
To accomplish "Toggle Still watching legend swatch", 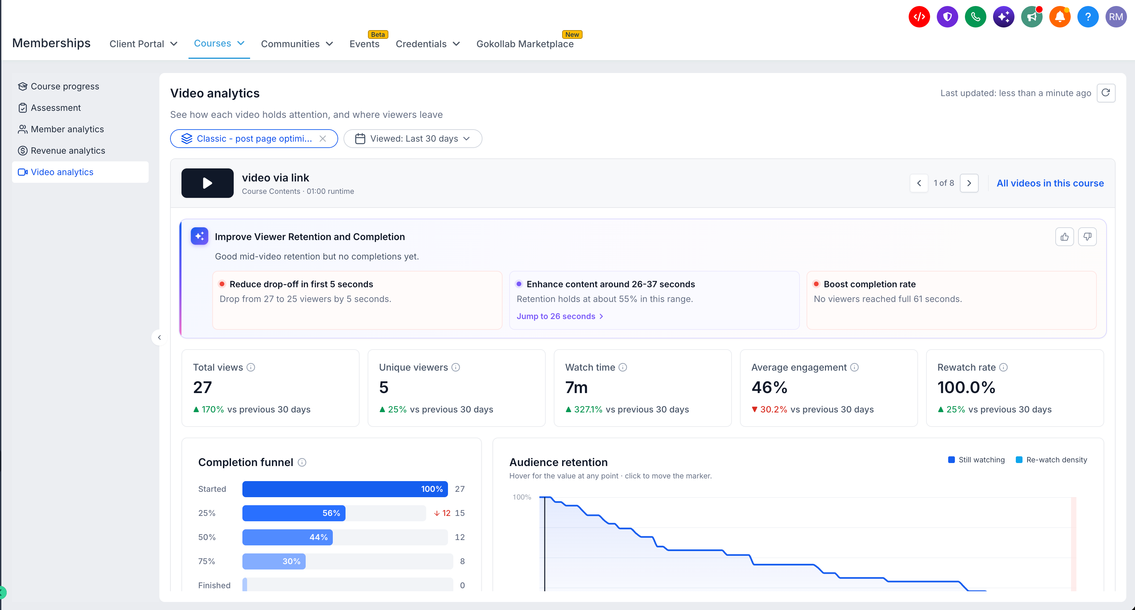I will pos(951,460).
